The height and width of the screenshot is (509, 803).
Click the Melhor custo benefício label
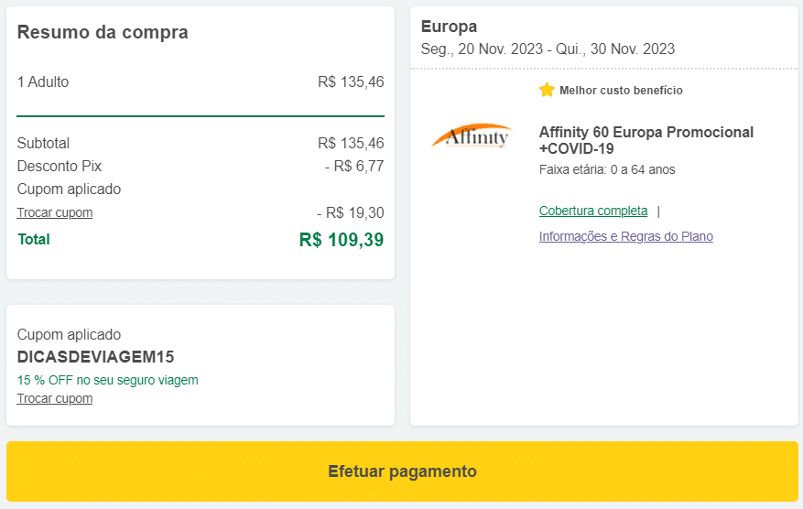pos(621,91)
